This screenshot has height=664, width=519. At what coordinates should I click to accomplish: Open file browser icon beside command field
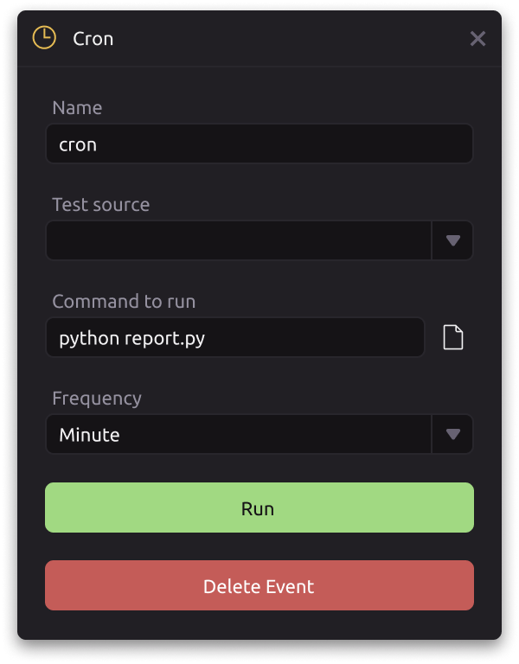click(453, 337)
